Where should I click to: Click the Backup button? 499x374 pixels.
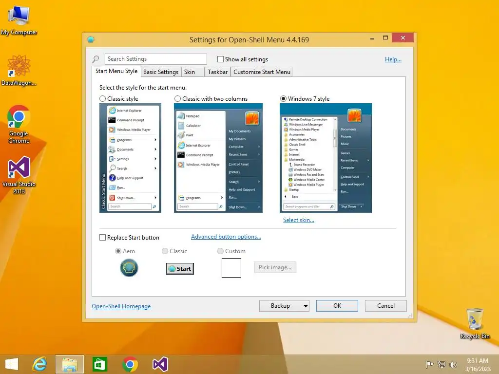[280, 306]
